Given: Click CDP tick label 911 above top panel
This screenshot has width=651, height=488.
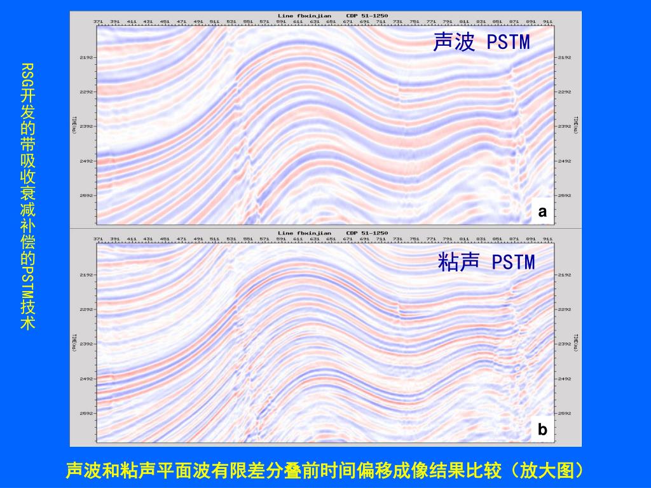Looking at the screenshot, I should (547, 22).
